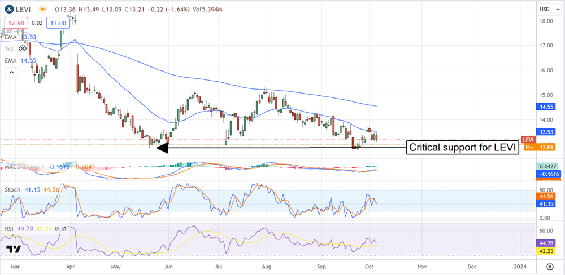Open the USD currency dropdown
Viewport: 565px width, 275px height.
(545, 9)
